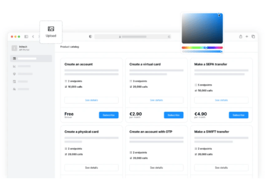Viewport: 266px width, 179px height.
Task: Show the tab overview icon
Action: point(253,37)
